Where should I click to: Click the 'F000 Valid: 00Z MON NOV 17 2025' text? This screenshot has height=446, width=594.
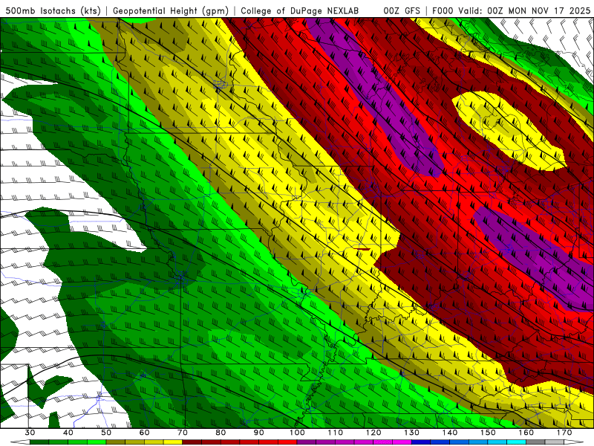[x=511, y=10]
